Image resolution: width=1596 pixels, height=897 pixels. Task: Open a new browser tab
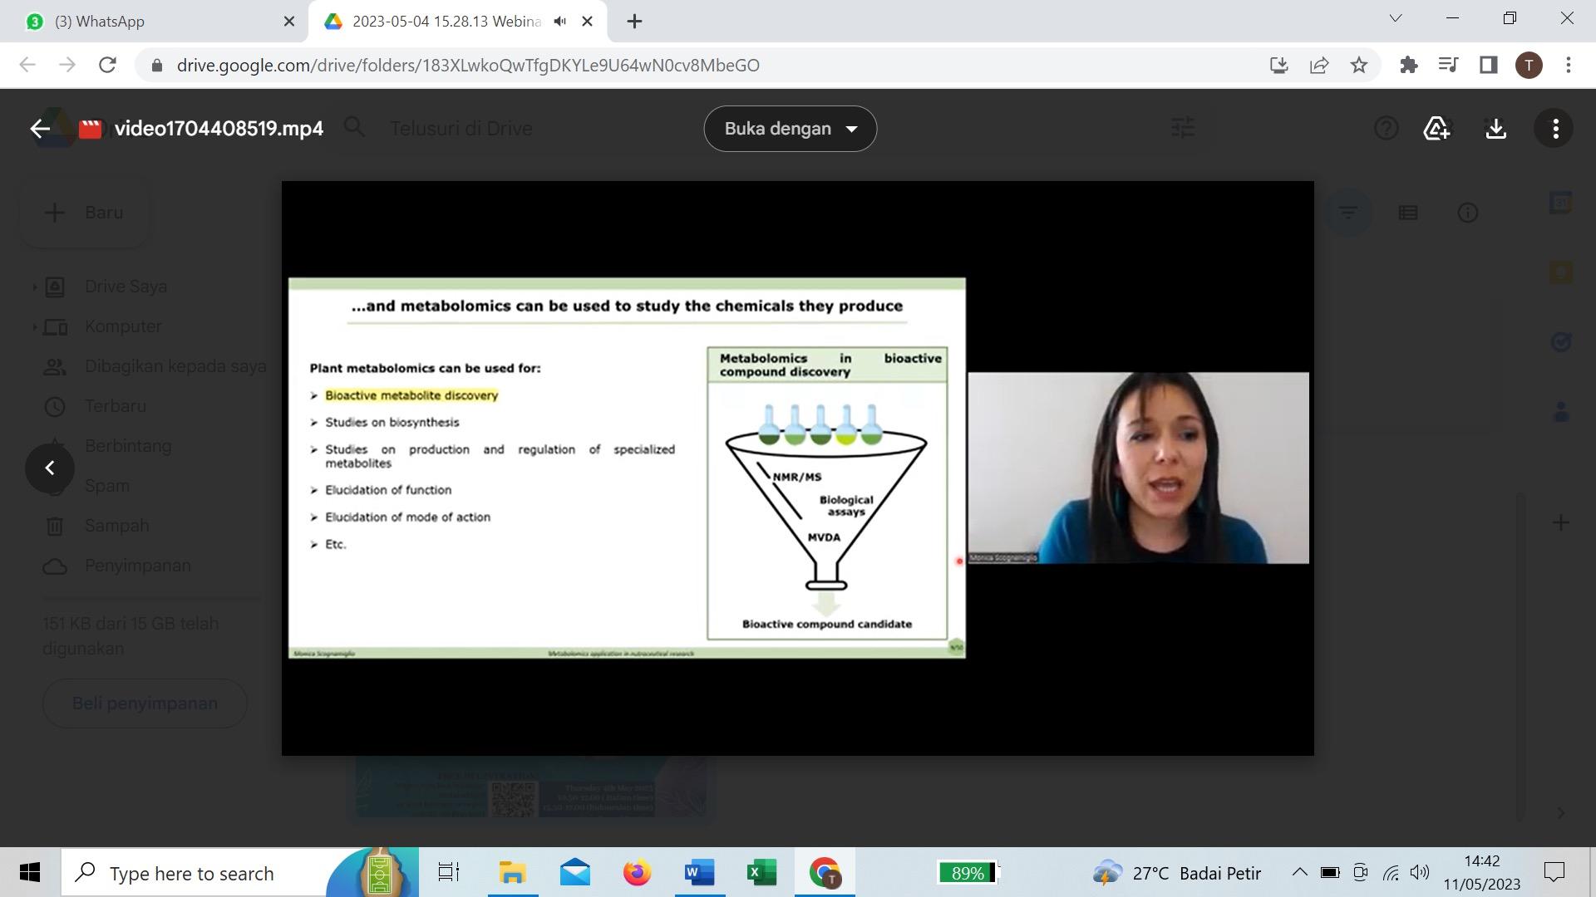(634, 22)
